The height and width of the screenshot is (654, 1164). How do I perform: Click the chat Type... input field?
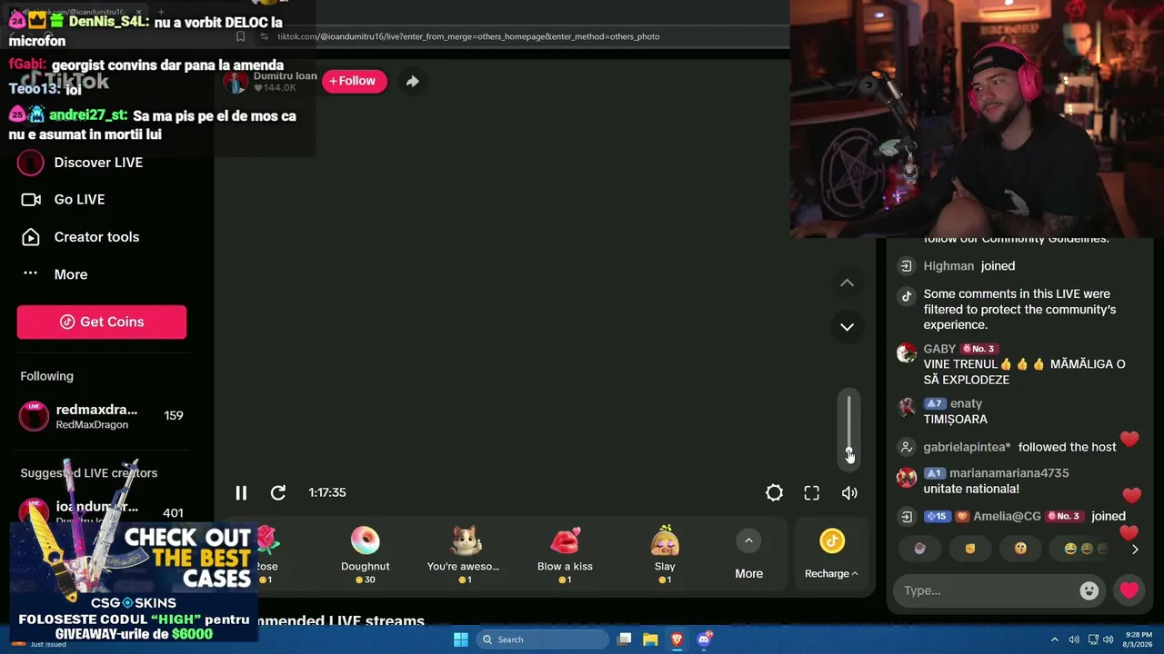click(987, 590)
